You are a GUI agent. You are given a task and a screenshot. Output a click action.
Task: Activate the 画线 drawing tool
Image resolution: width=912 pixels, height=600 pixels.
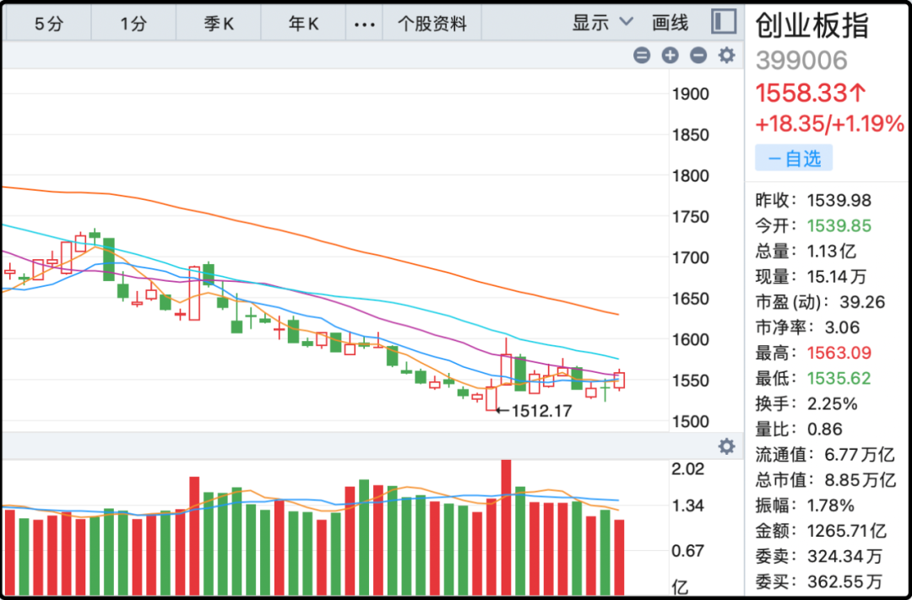pos(670,23)
